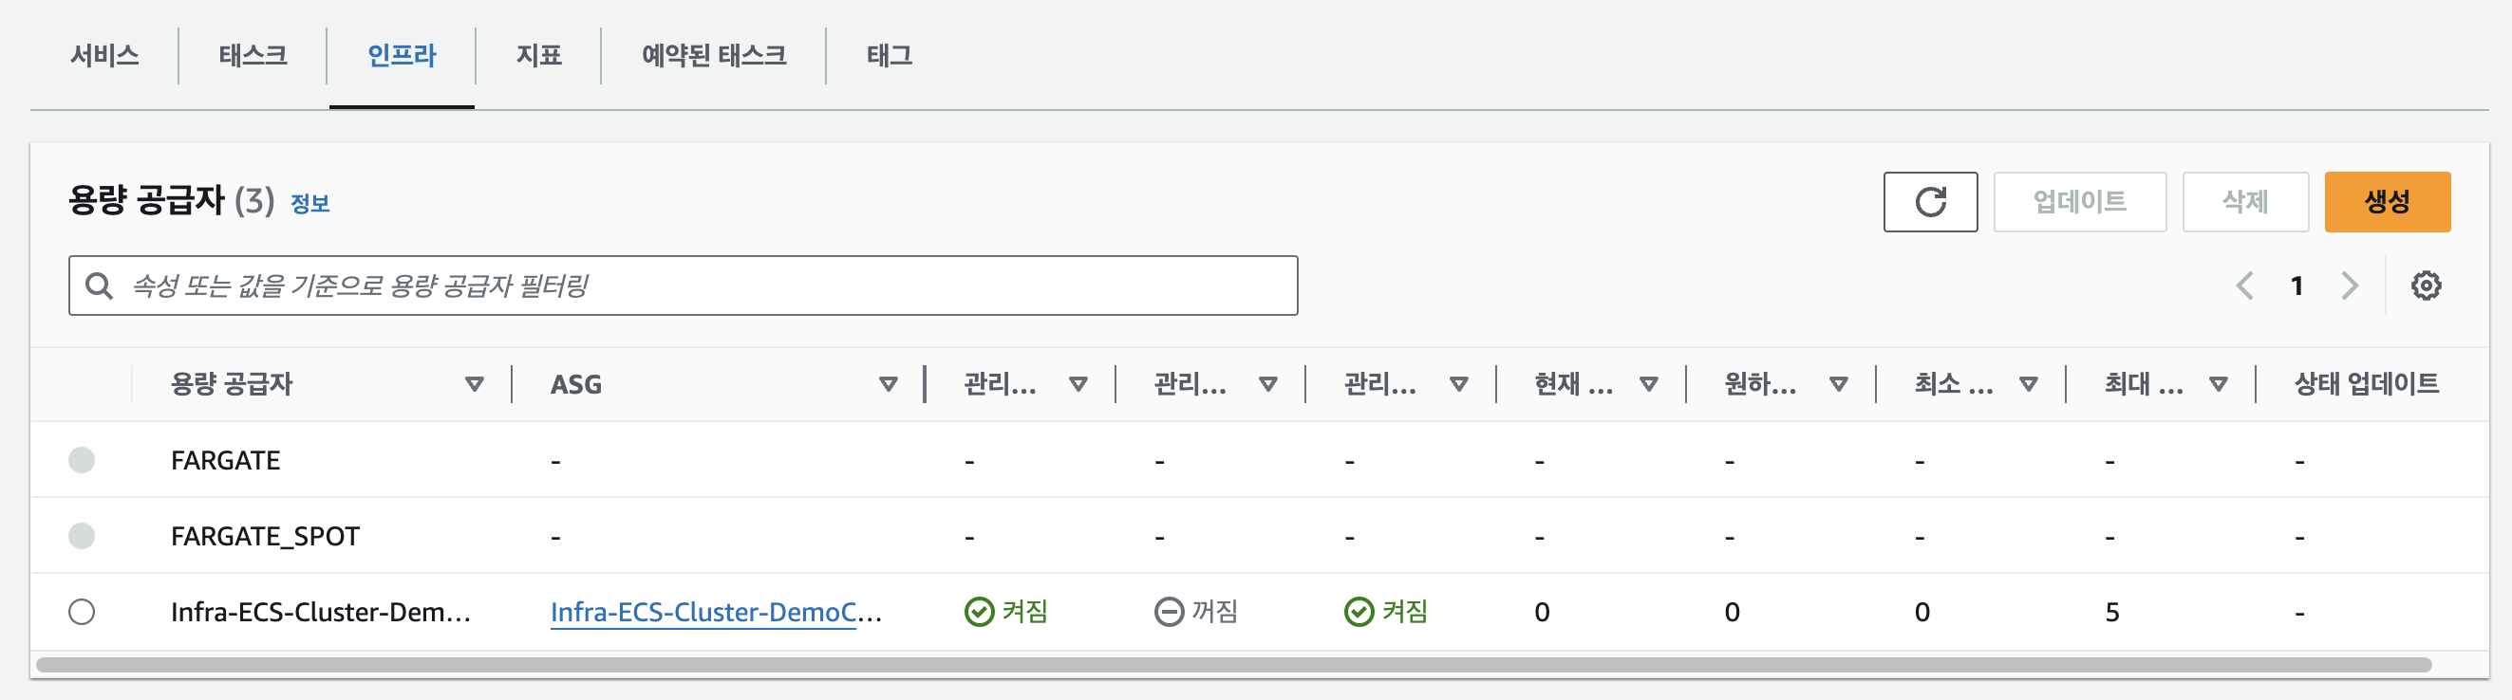Click the capacity provider filter field
This screenshot has height=700, width=2512.
coord(703,286)
